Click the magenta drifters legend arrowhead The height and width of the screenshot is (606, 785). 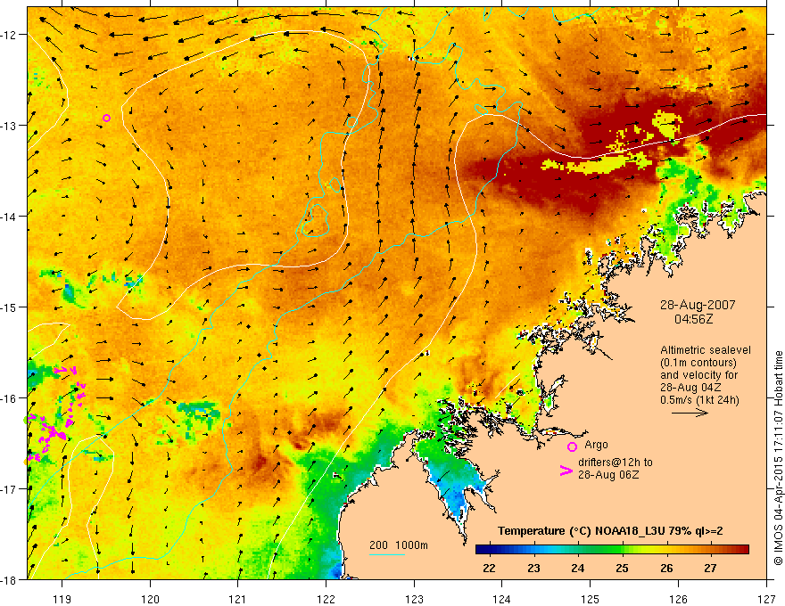click(566, 470)
